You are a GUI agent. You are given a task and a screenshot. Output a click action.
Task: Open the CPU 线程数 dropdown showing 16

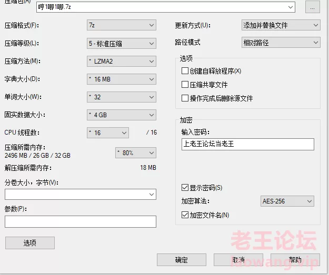[108, 133]
